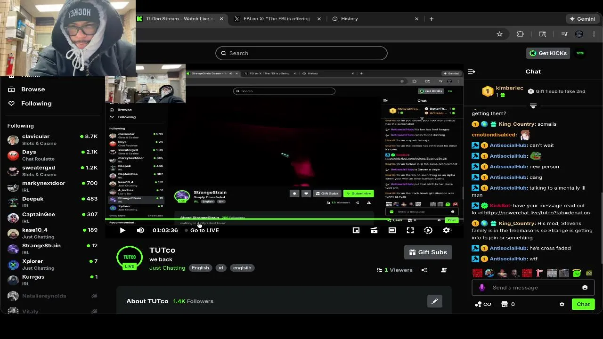
Task: Open the player settings gear
Action: click(x=447, y=230)
